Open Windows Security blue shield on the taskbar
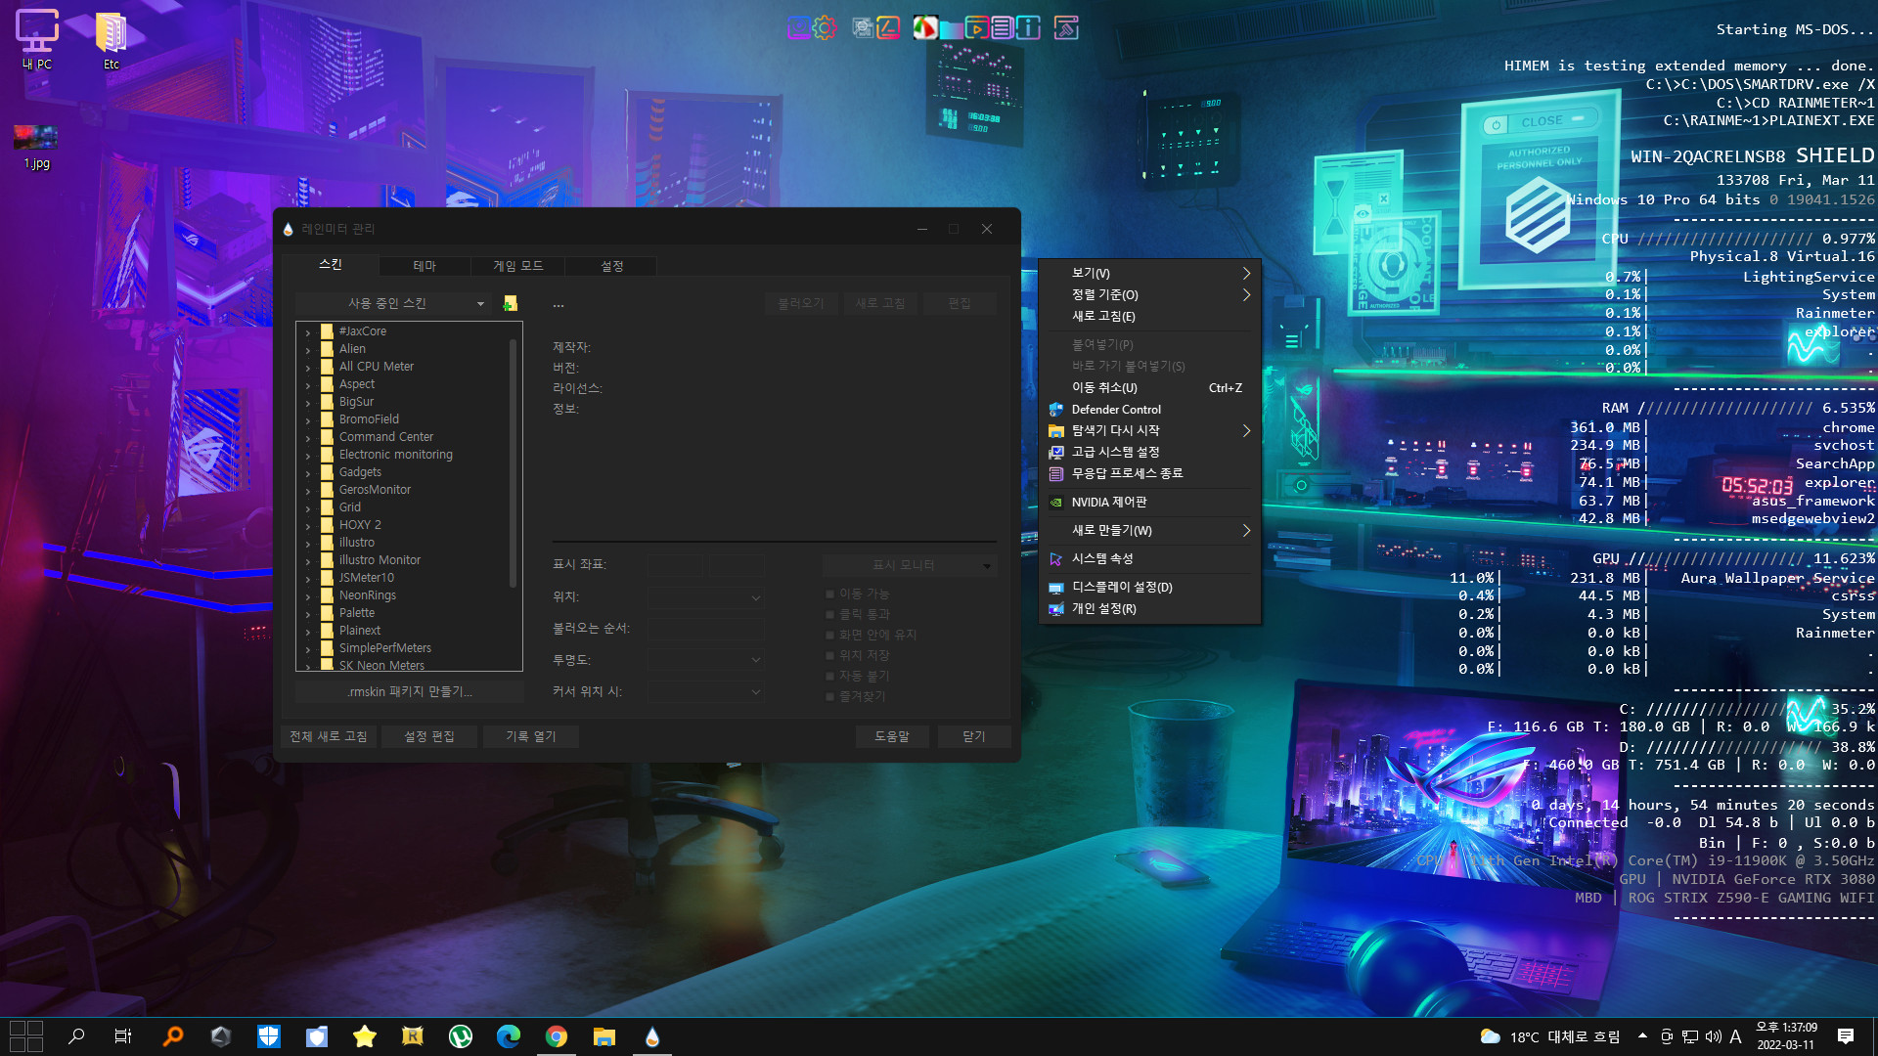Image resolution: width=1878 pixels, height=1056 pixels. [269, 1036]
